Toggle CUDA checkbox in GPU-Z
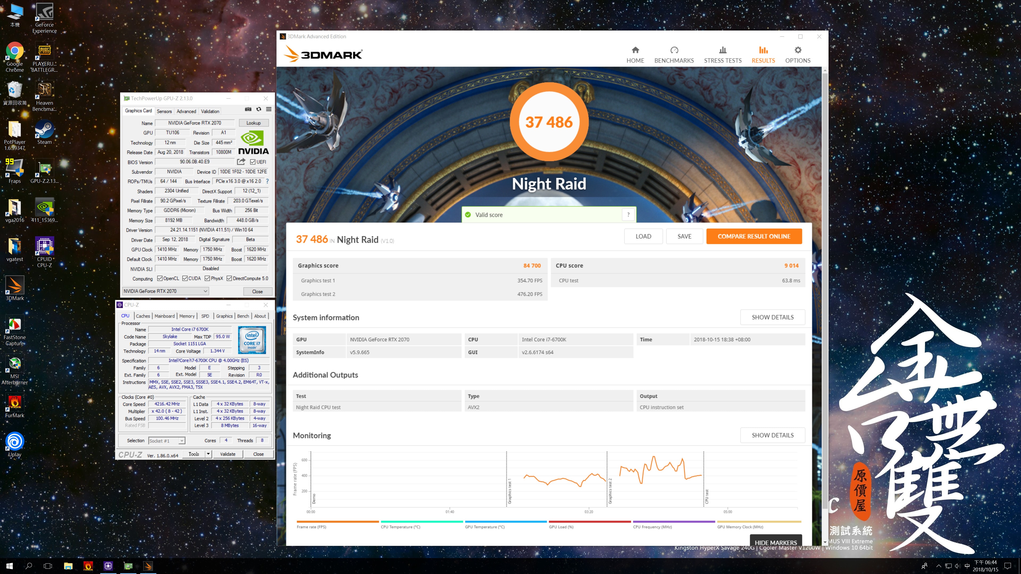 [185, 278]
